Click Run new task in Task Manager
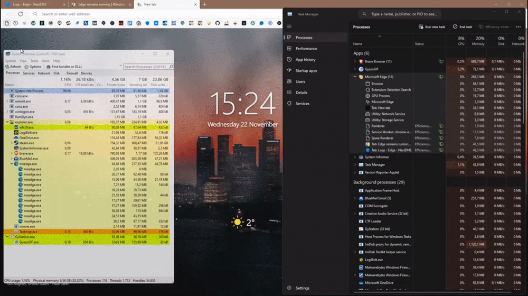This screenshot has height=296, width=528. pos(432,26)
